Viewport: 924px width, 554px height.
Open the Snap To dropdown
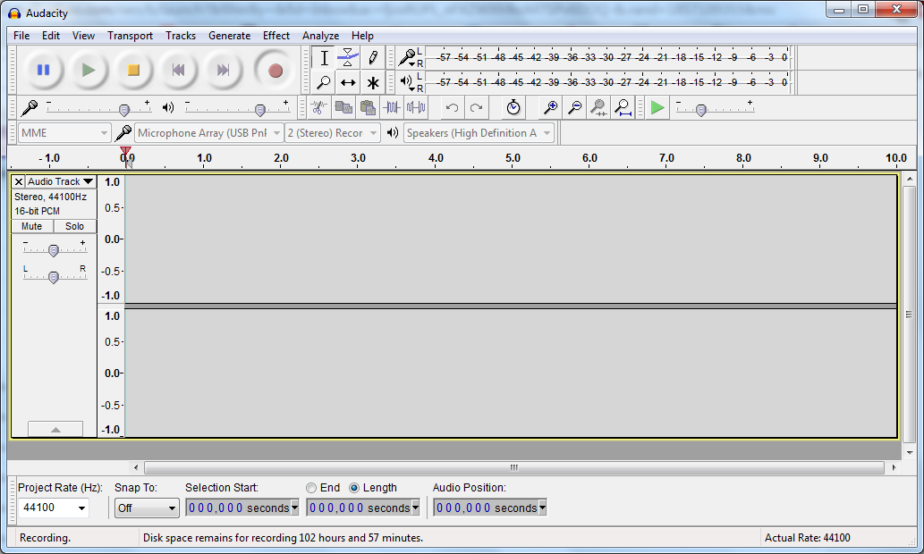coord(147,508)
